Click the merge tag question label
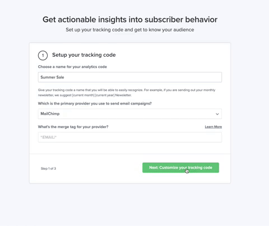This screenshot has height=226, width=269. (x=73, y=127)
